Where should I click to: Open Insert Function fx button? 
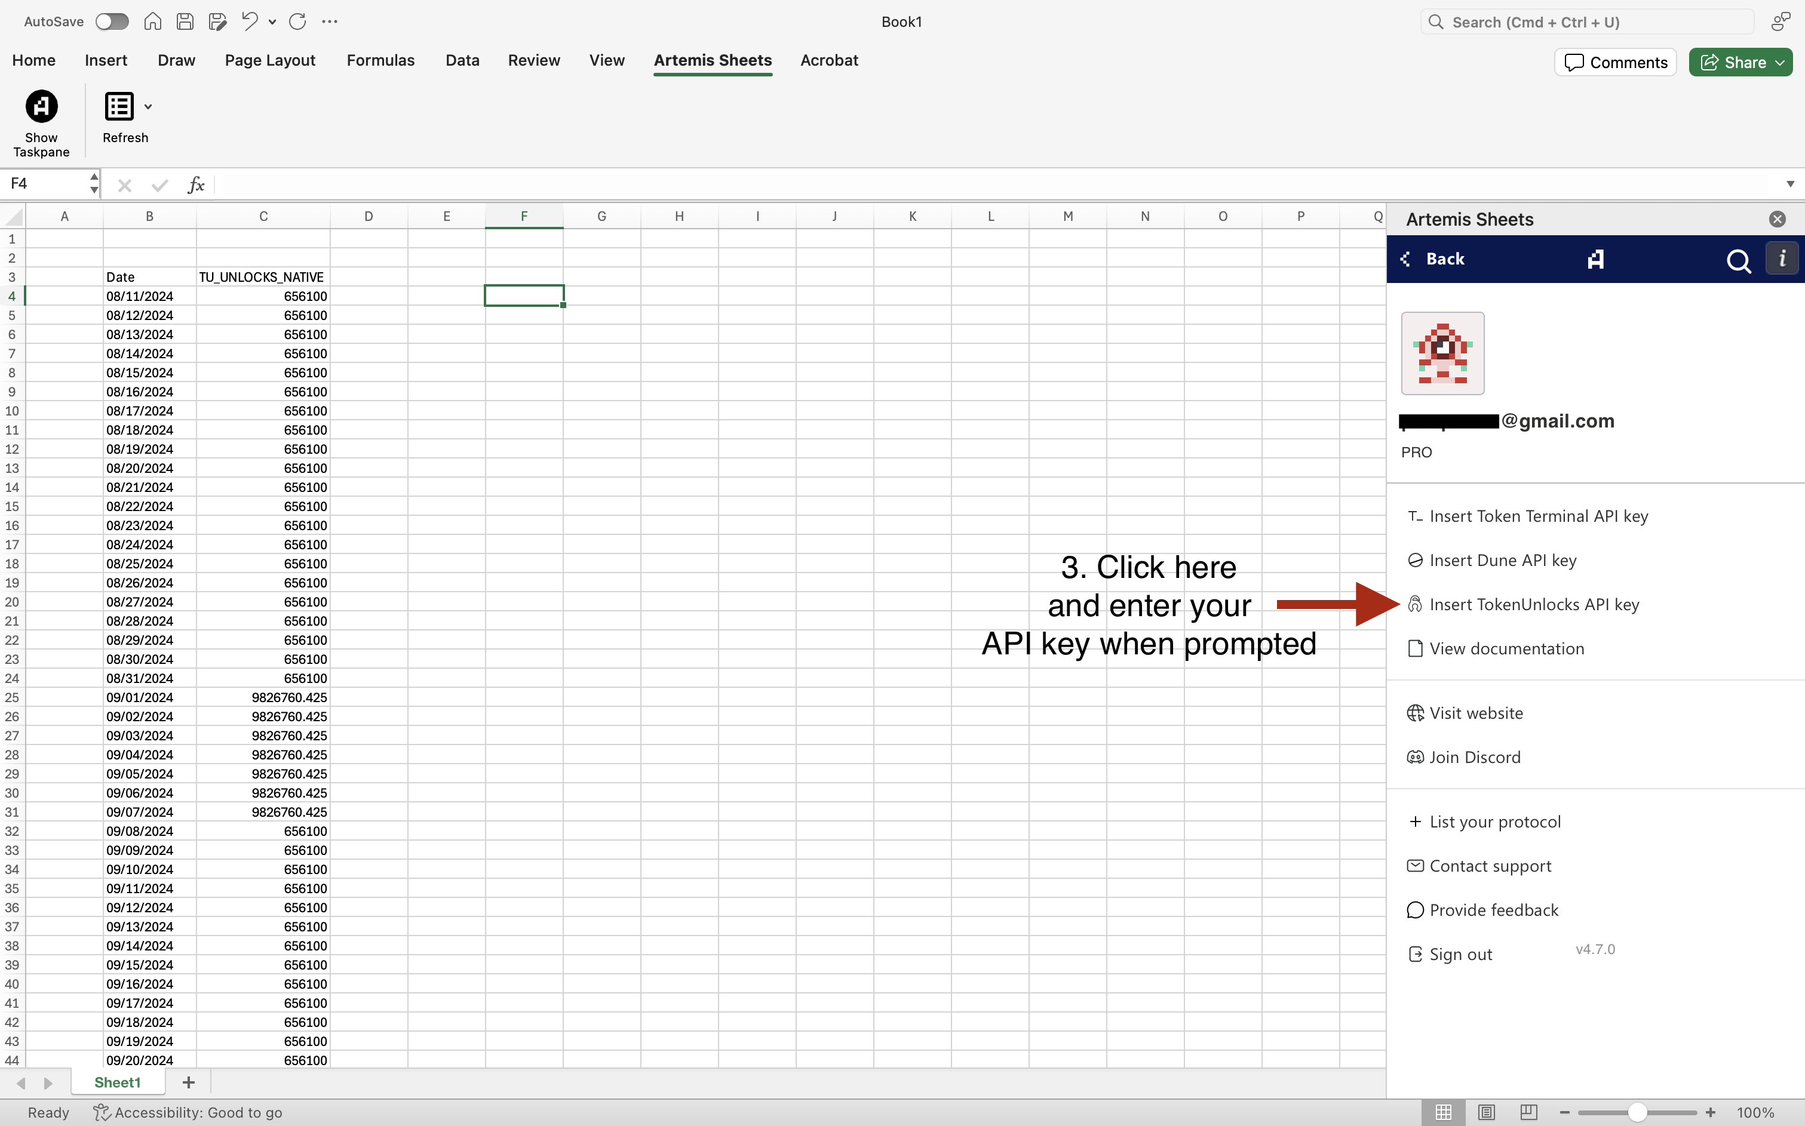[x=196, y=184]
